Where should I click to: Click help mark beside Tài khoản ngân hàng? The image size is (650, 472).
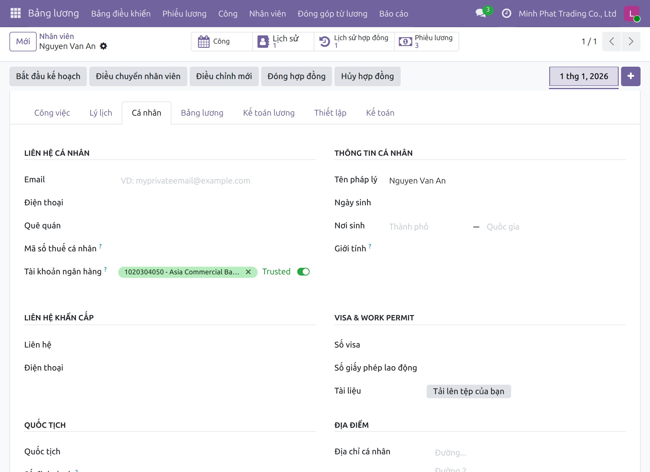tap(105, 269)
